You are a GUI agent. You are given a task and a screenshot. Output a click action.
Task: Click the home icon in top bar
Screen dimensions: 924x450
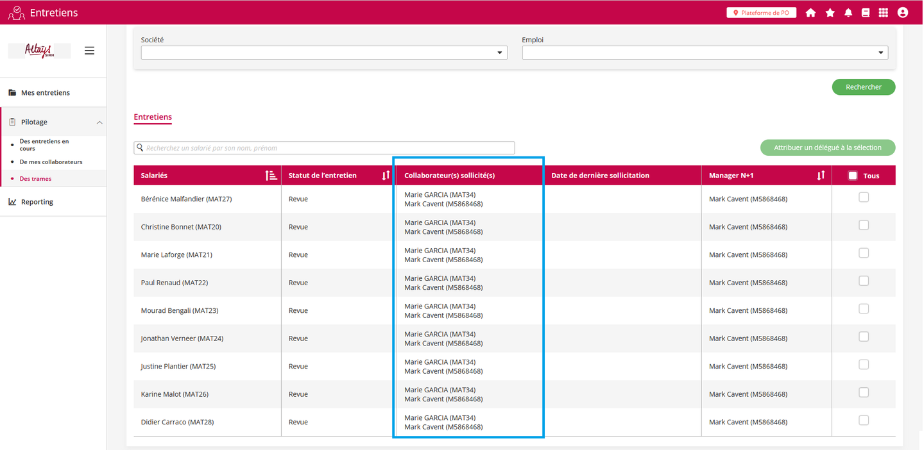click(x=810, y=13)
